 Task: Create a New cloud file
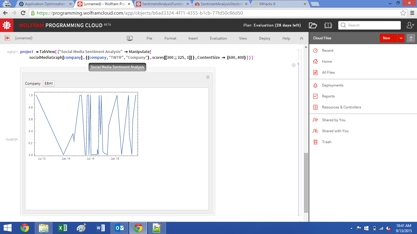[388, 38]
